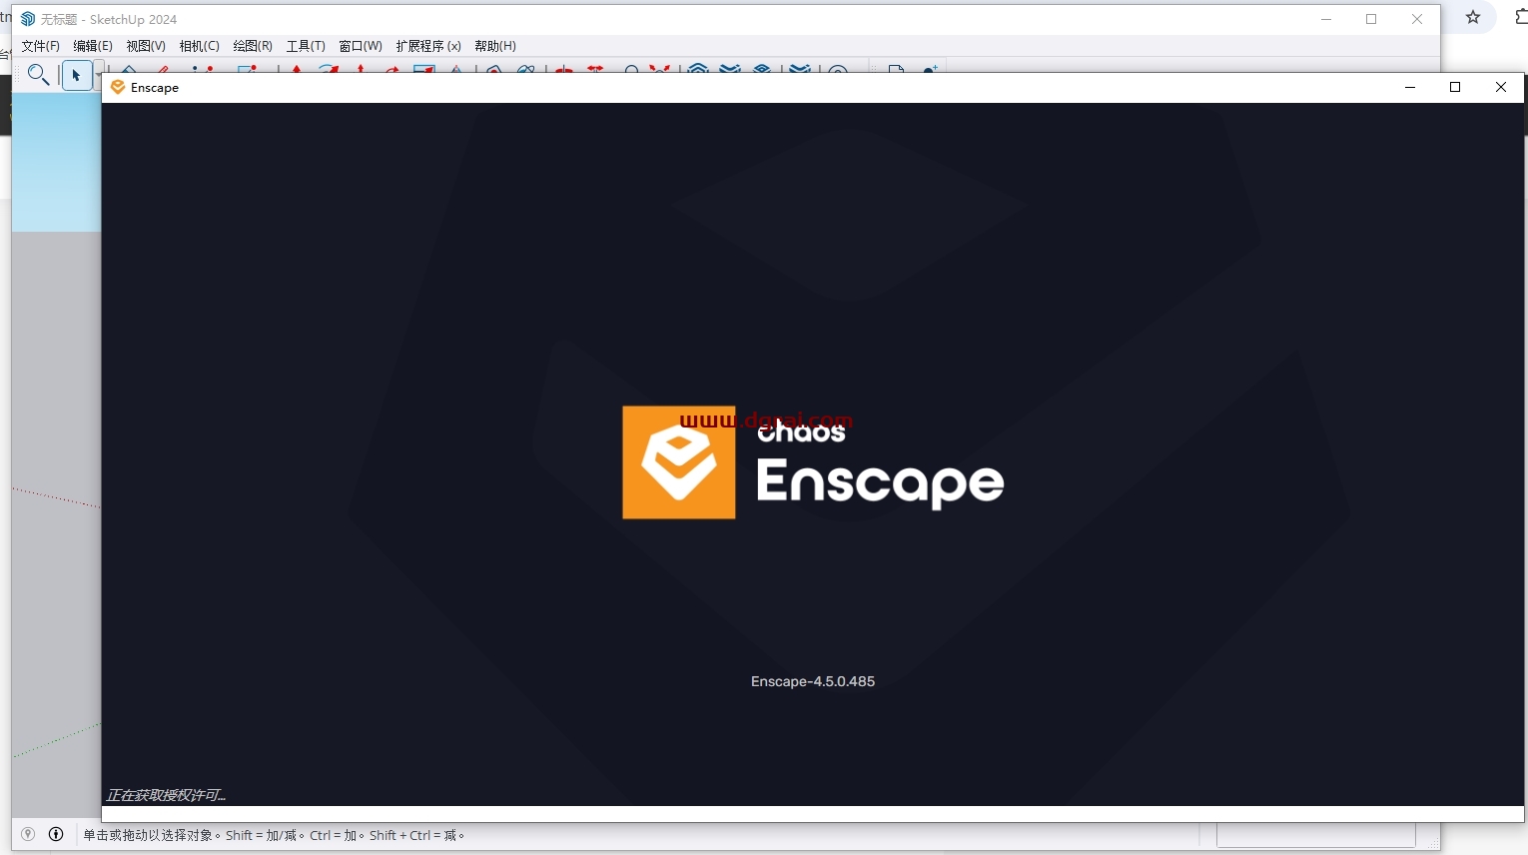Click the geo-location status bar icon
The height and width of the screenshot is (855, 1528).
[x=28, y=834]
